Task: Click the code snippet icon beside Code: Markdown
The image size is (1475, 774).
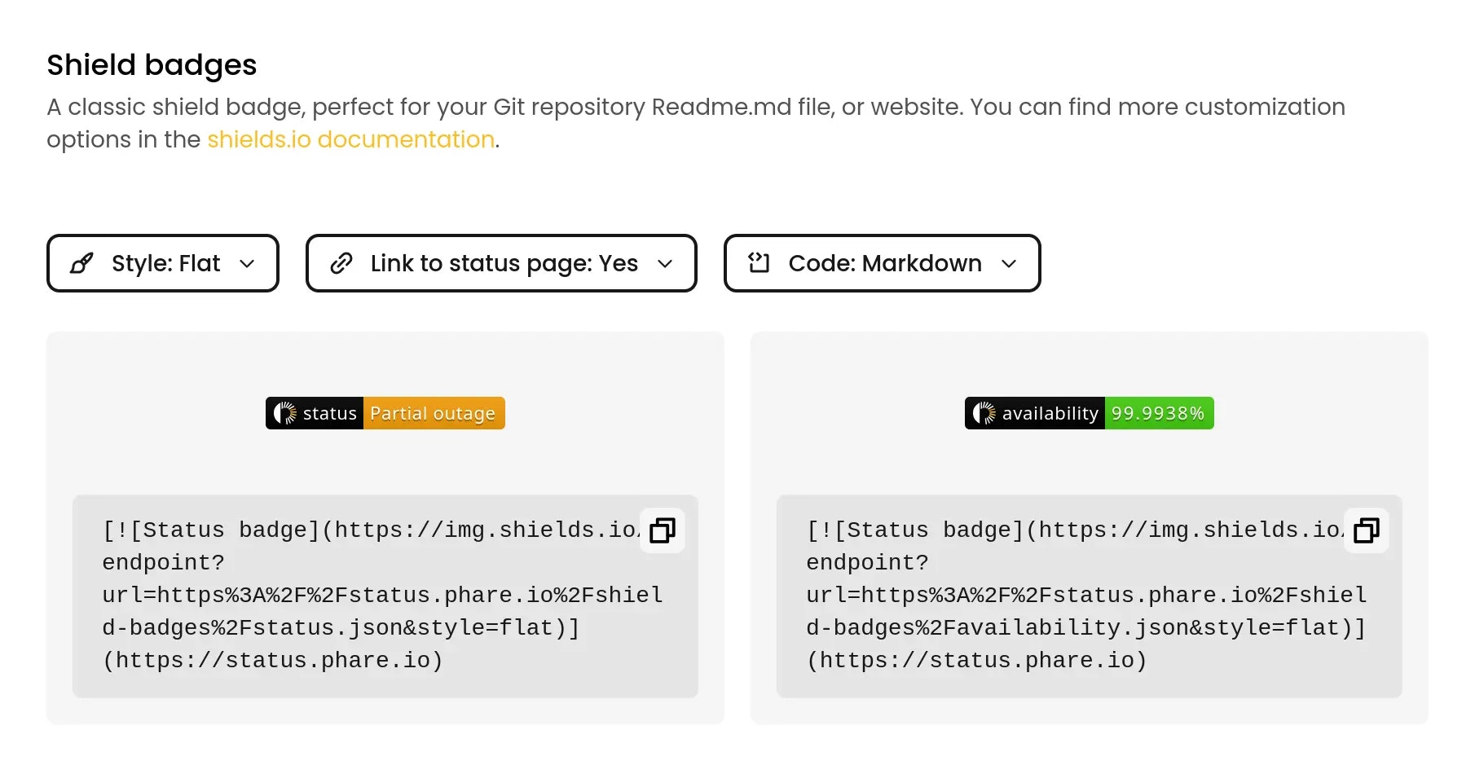Action: (759, 262)
